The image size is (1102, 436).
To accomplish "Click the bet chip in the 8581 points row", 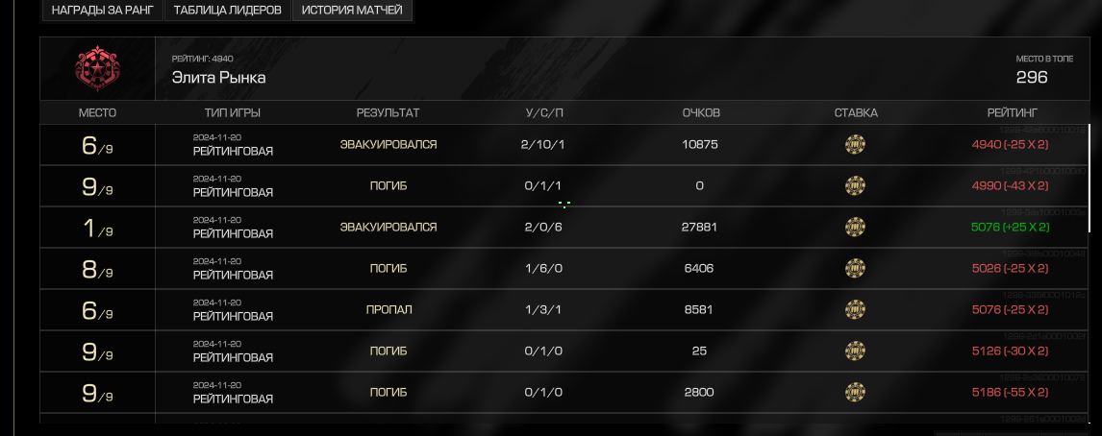I will click(855, 309).
